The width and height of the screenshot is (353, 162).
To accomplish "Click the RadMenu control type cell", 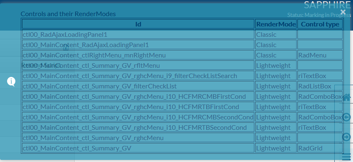I will coord(320,55).
